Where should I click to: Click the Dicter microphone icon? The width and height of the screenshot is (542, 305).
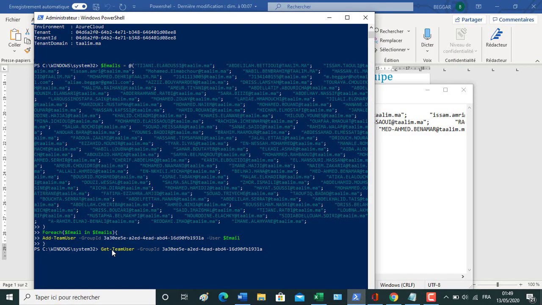427,34
